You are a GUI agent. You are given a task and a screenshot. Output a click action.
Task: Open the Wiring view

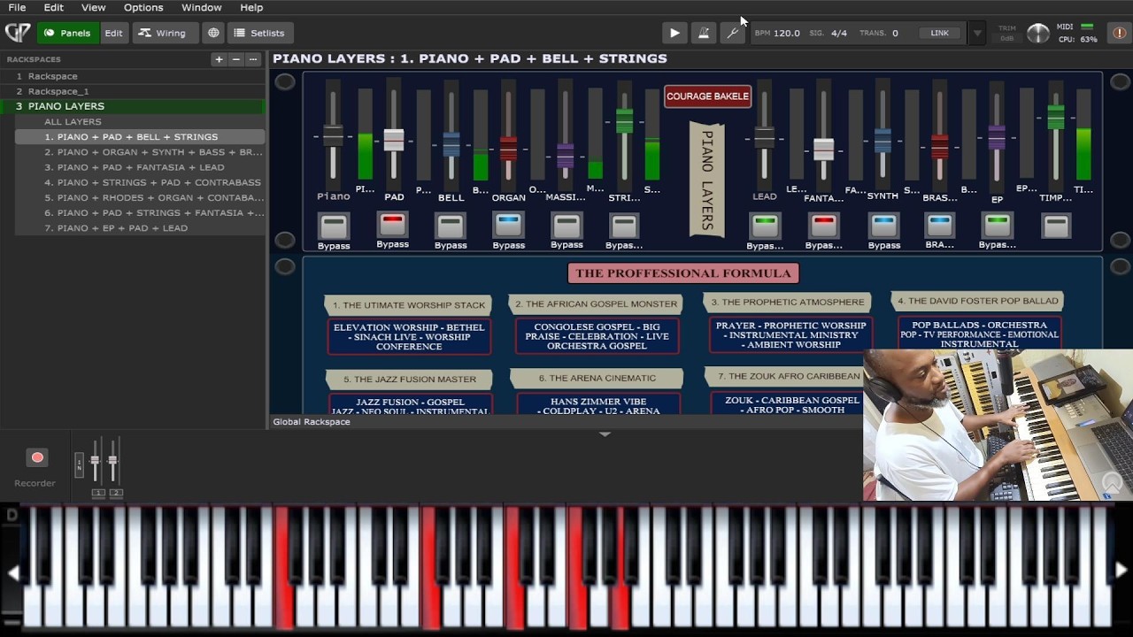[164, 33]
